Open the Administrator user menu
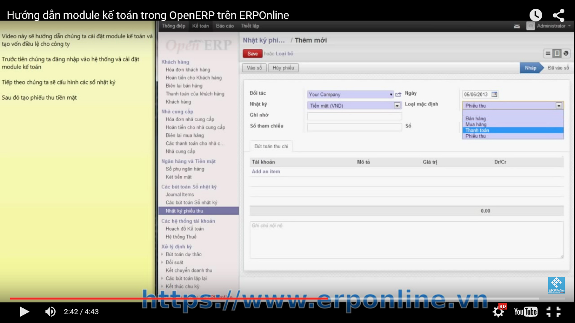This screenshot has width=575, height=323. tap(549, 26)
